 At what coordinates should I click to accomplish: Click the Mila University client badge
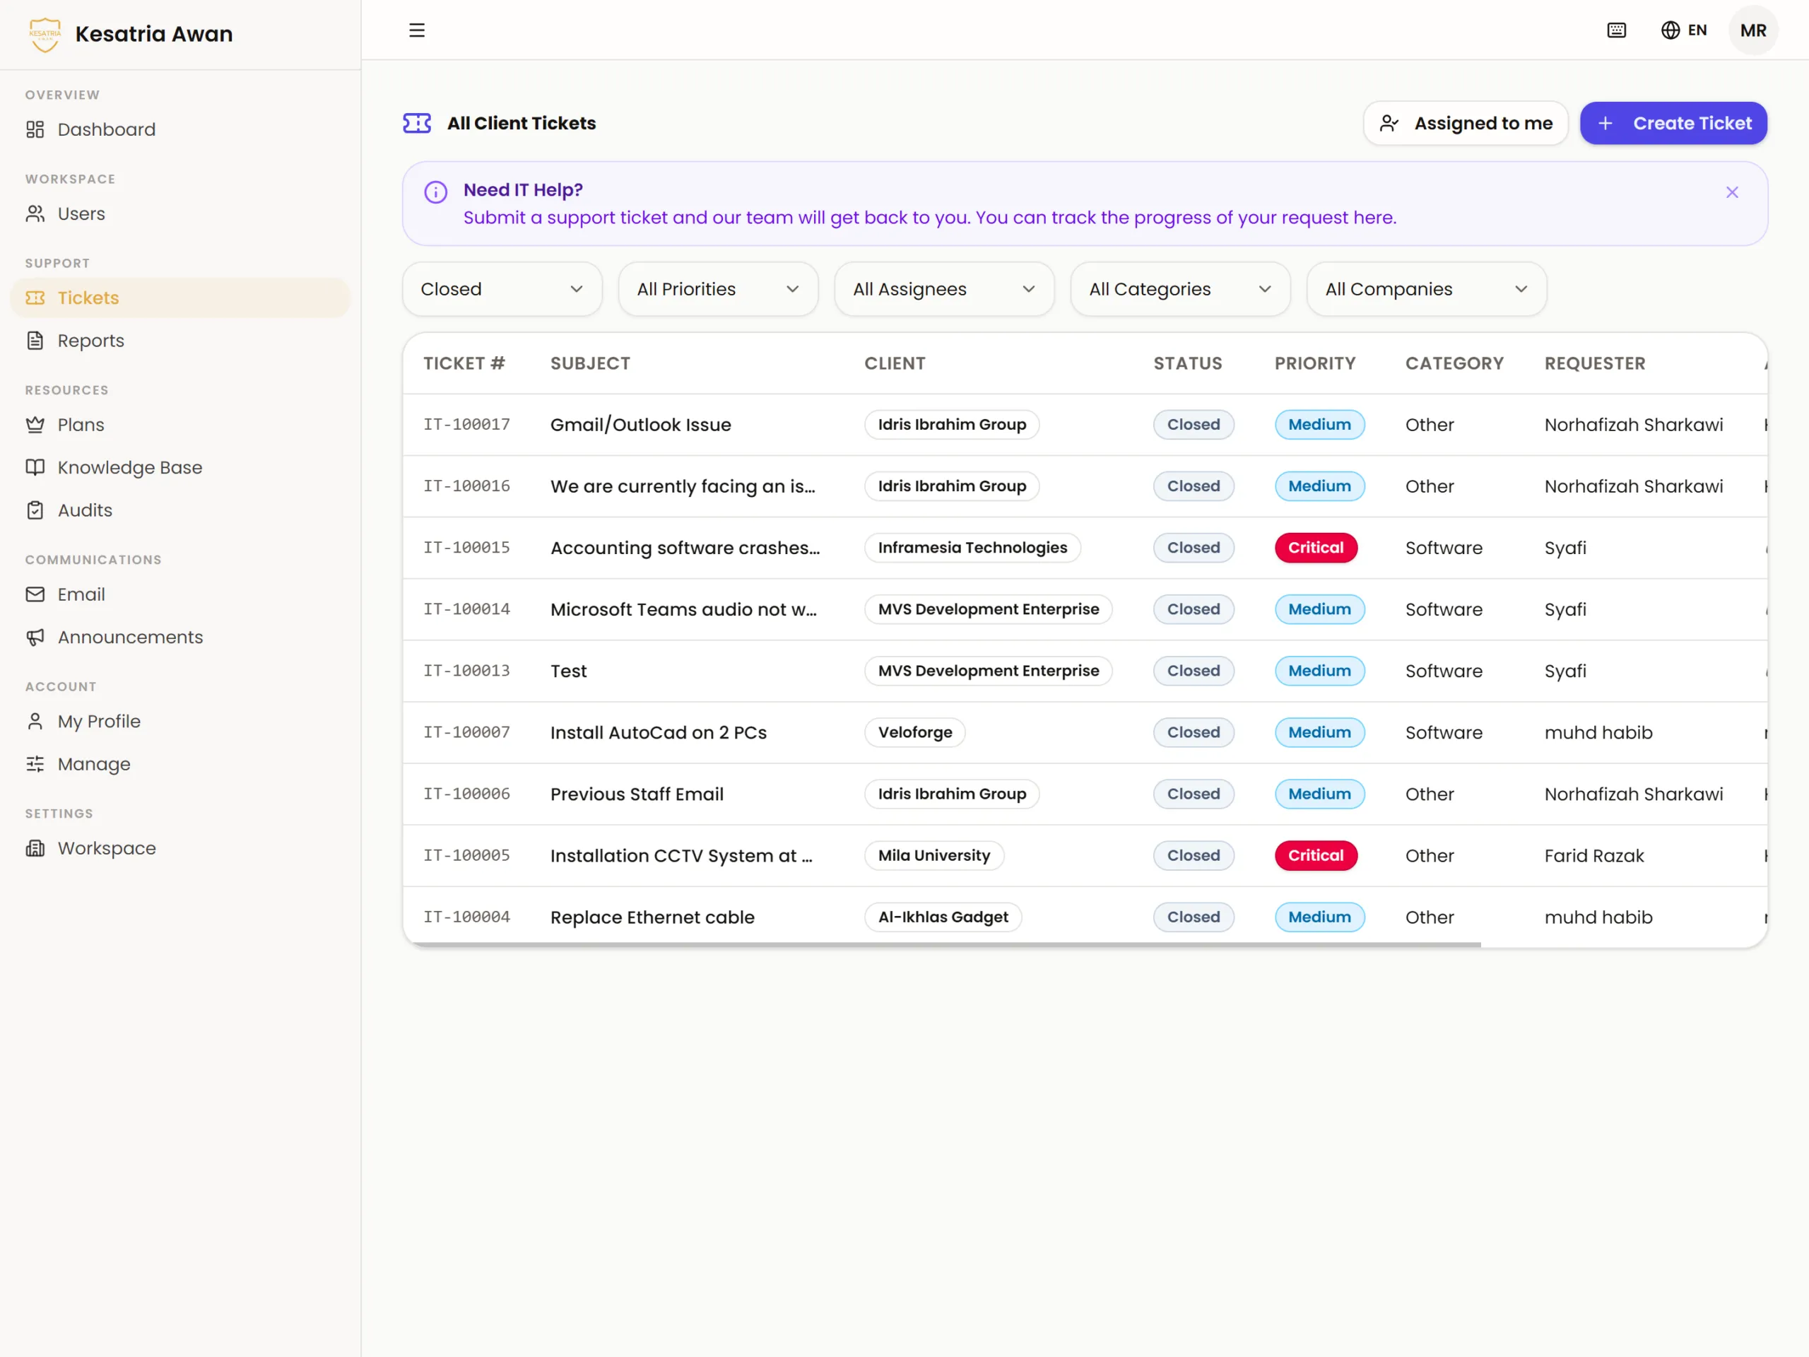[934, 856]
